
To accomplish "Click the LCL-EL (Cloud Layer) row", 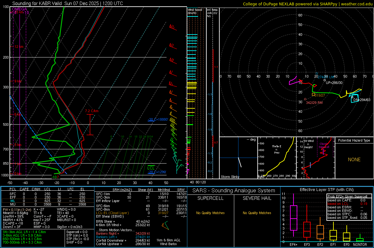I will coord(141,213).
